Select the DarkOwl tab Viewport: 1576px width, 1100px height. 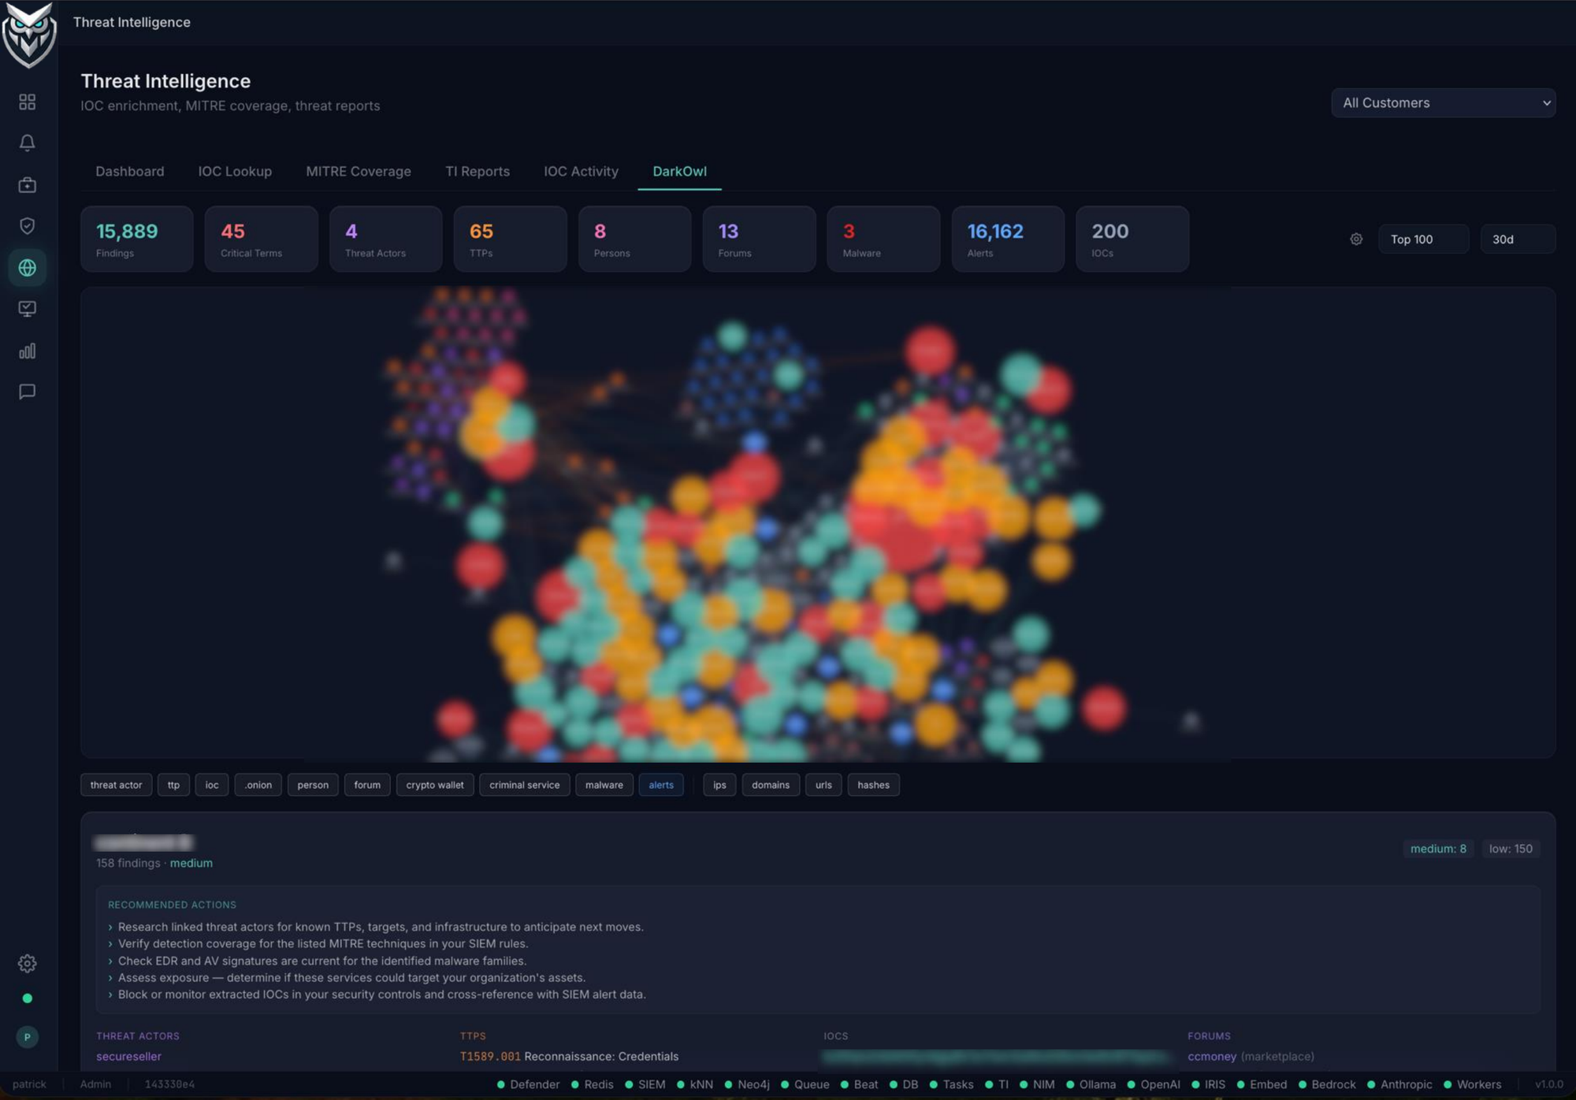coord(679,171)
